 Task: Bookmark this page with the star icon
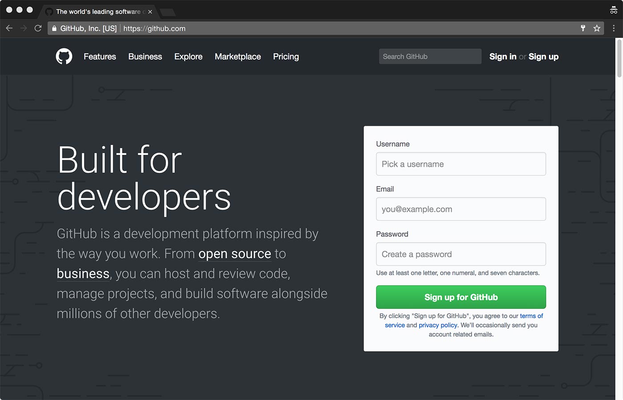(x=597, y=28)
